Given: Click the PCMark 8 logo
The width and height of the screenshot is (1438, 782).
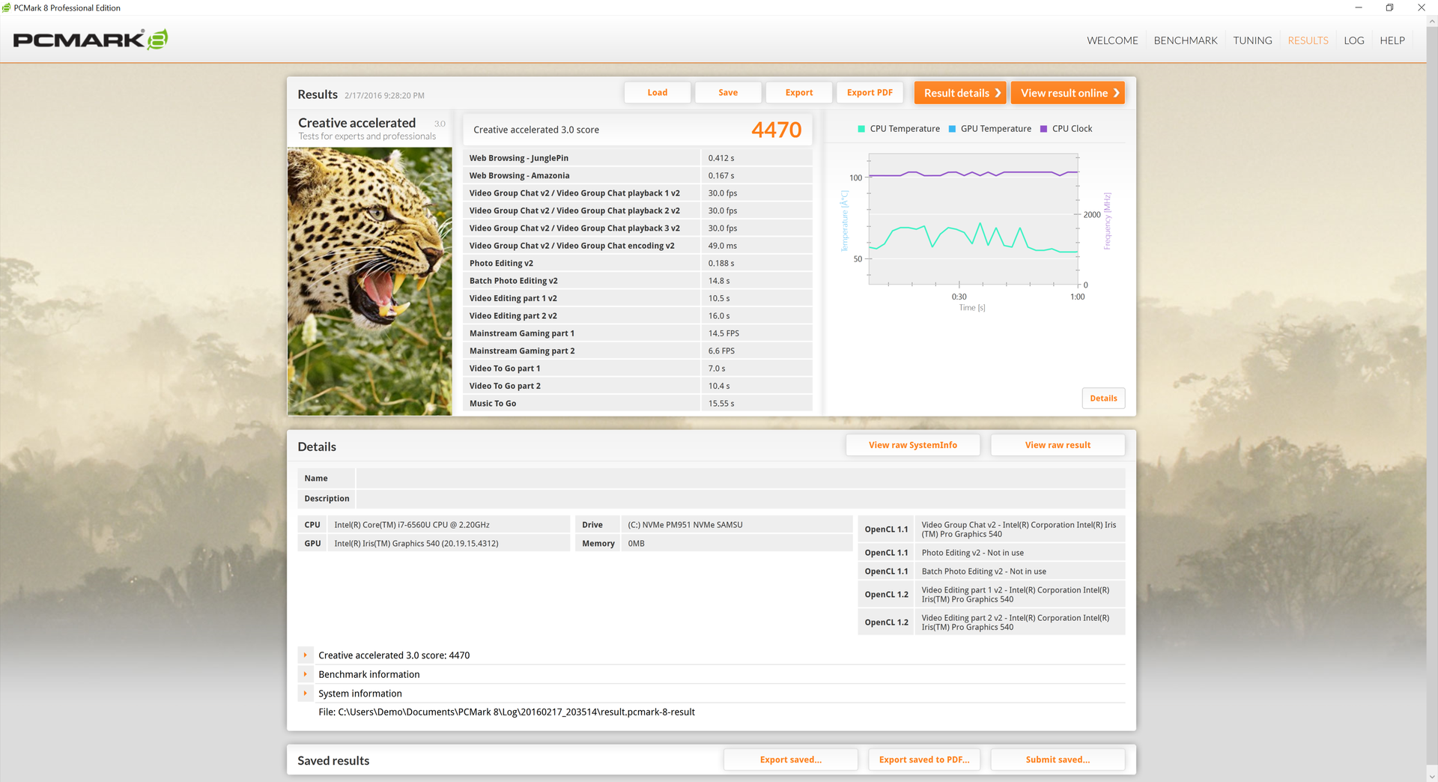Looking at the screenshot, I should point(91,40).
